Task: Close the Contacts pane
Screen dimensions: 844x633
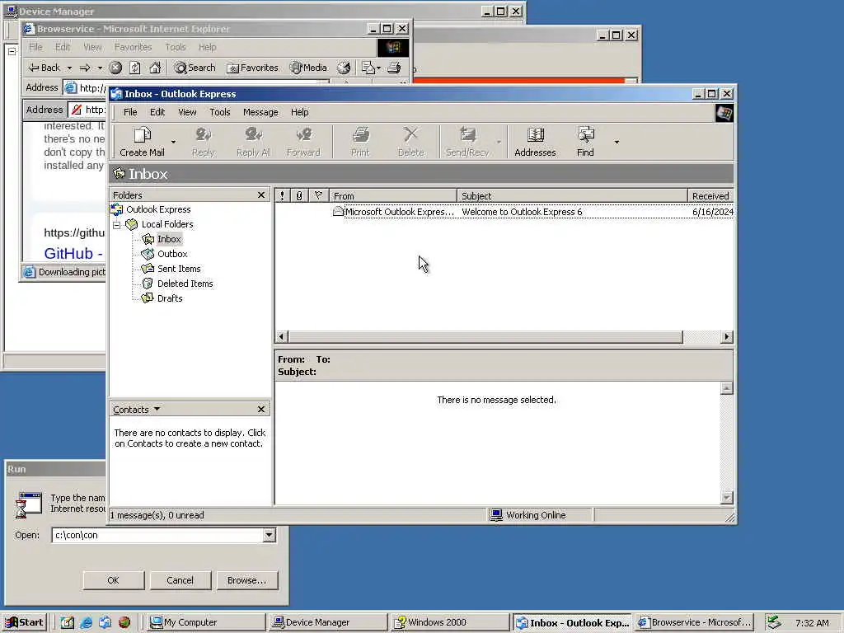Action: [x=261, y=410]
